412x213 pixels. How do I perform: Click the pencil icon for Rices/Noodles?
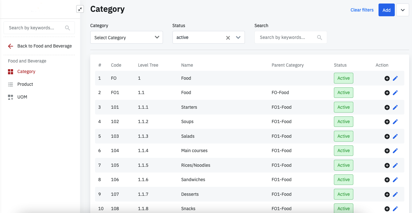tap(395, 165)
